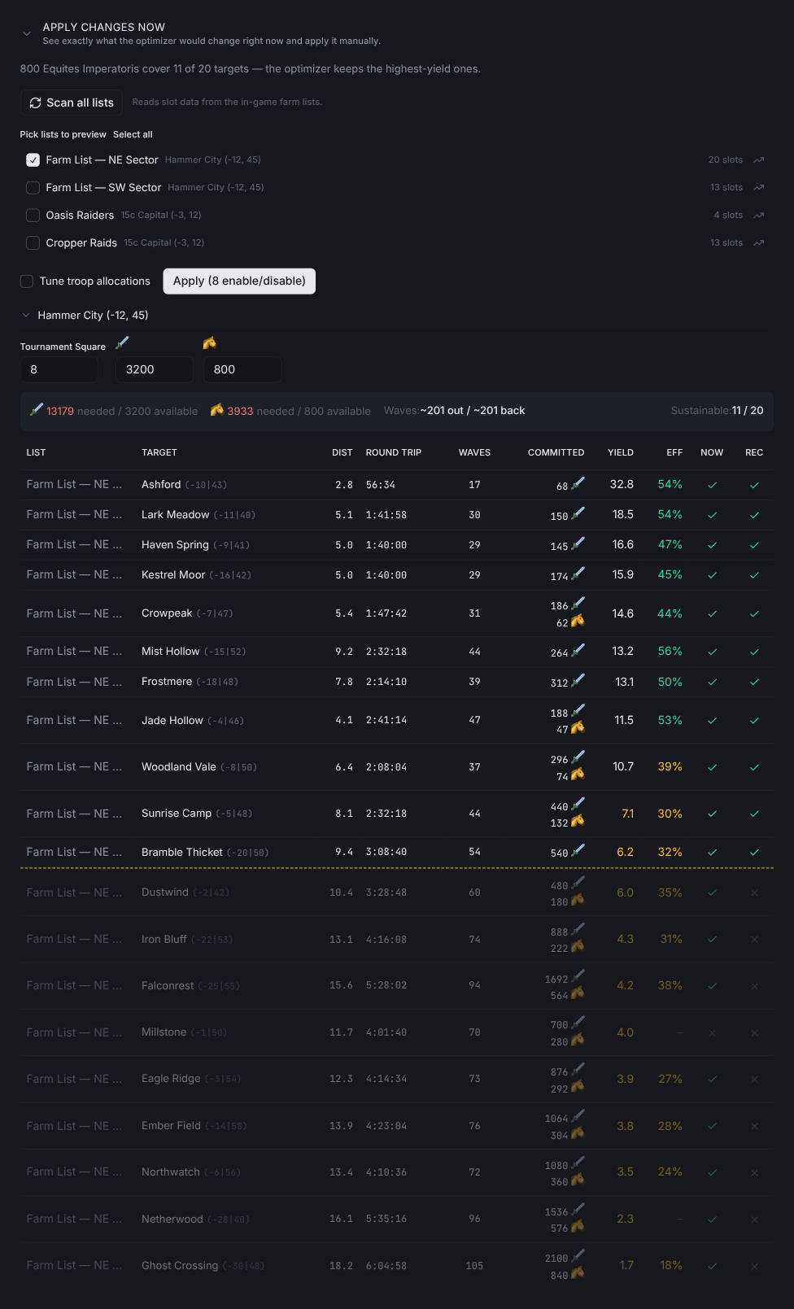Screen dimensions: 794x1309
Task: Click the horse icon above 800 field
Action: point(209,343)
